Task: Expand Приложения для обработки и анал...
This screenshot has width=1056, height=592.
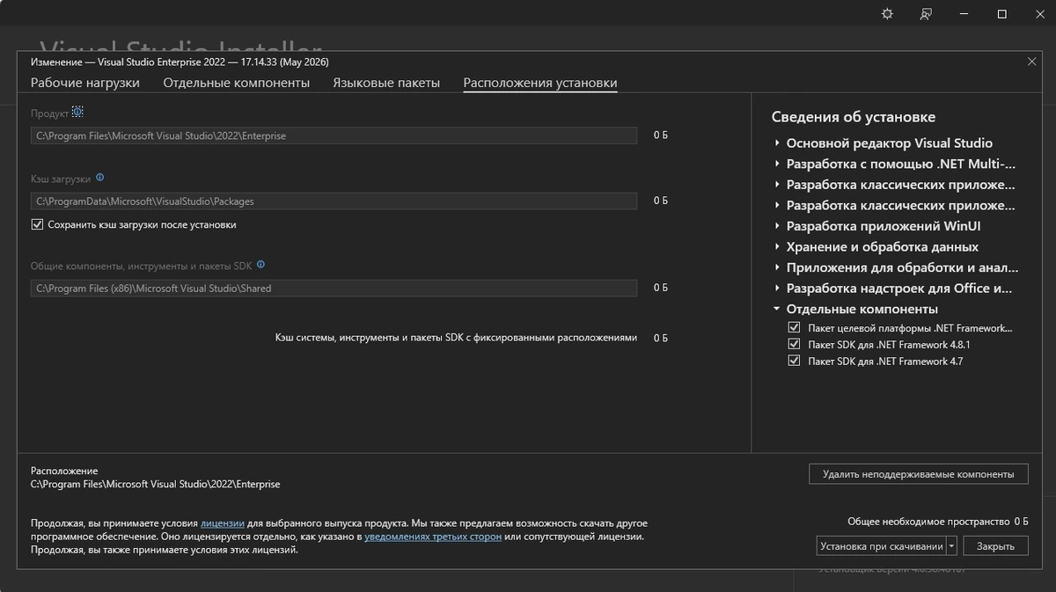Action: (x=777, y=267)
